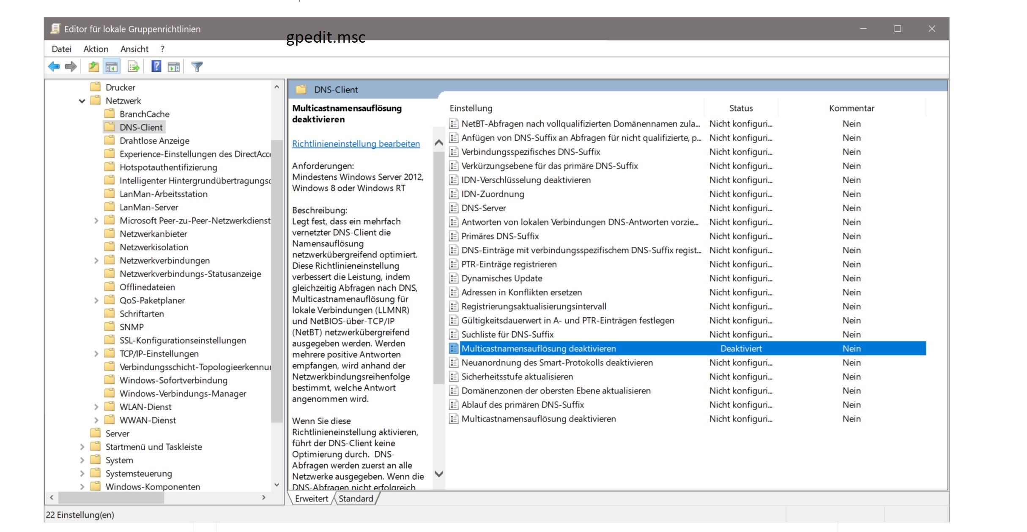1027x532 pixels.
Task: Open the Ansicht menu
Action: click(134, 49)
